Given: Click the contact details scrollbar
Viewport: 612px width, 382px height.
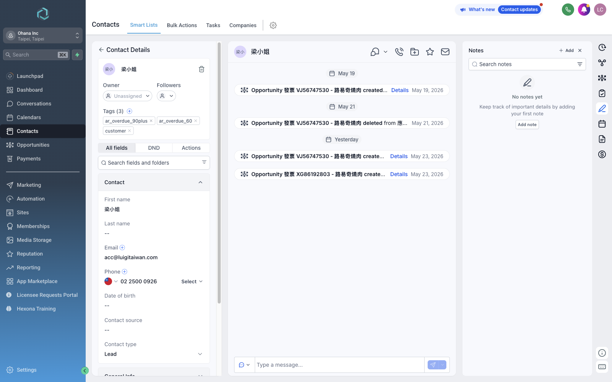Looking at the screenshot, I should [219, 173].
